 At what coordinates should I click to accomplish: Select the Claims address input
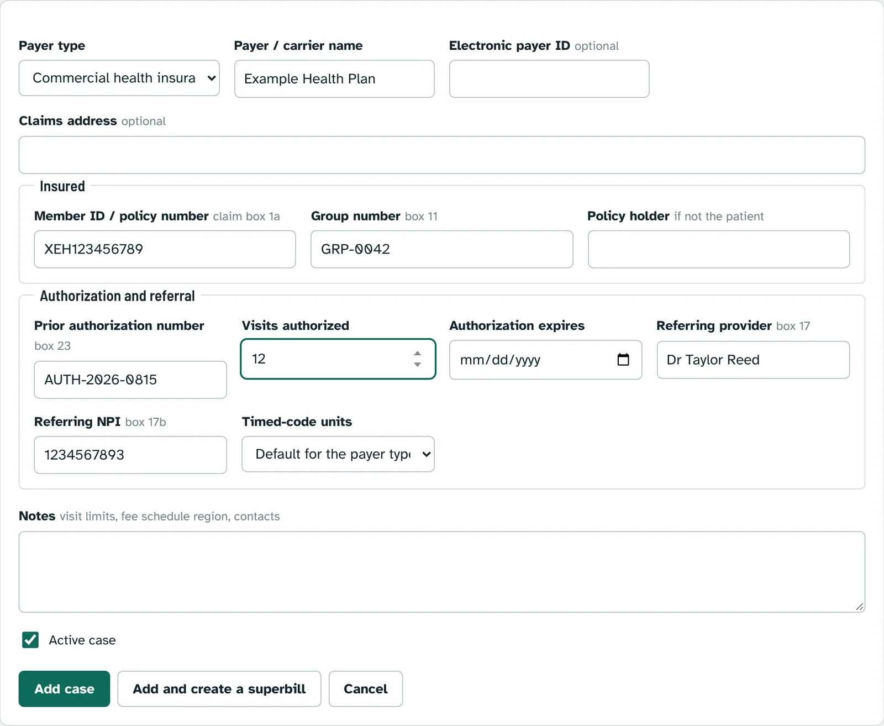pyautogui.click(x=442, y=155)
